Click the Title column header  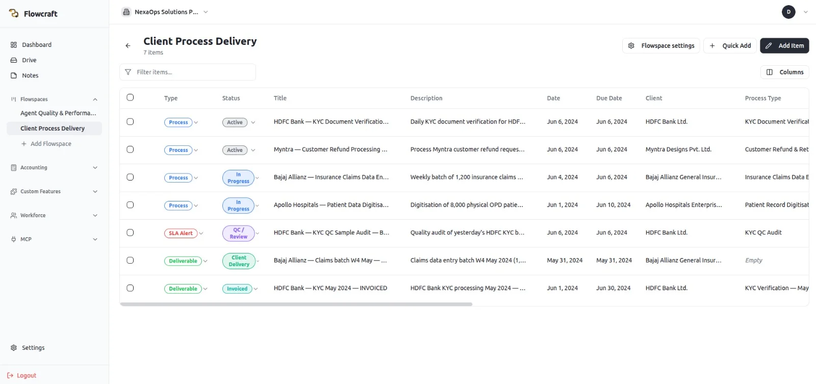[280, 98]
